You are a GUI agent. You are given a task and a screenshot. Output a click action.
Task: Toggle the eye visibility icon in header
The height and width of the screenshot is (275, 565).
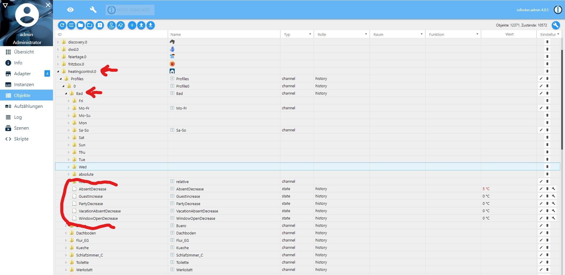[x=70, y=10]
